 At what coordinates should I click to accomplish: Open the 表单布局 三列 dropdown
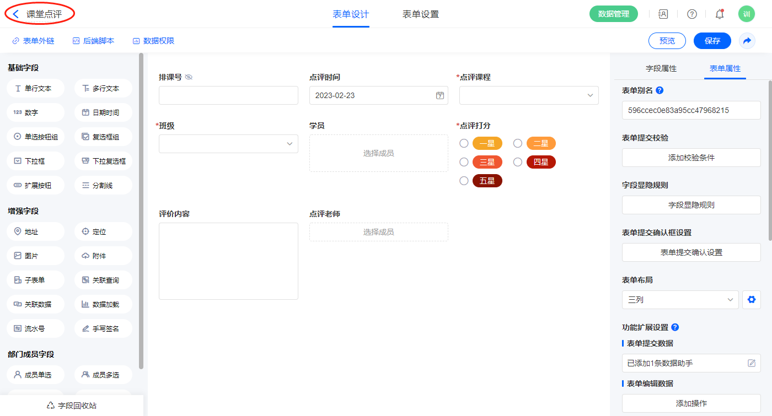click(680, 300)
